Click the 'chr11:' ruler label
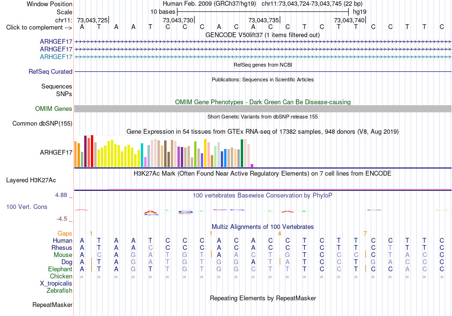The image size is (452, 316). coord(63,20)
